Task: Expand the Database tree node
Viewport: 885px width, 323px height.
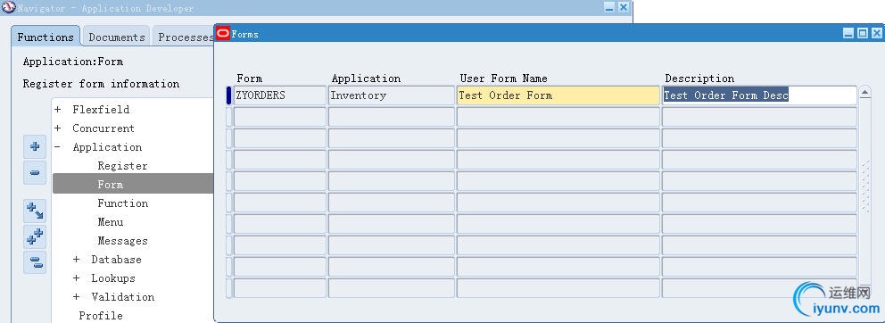Action: [x=76, y=259]
